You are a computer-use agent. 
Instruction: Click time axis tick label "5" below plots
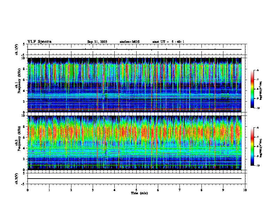(x=136, y=190)
